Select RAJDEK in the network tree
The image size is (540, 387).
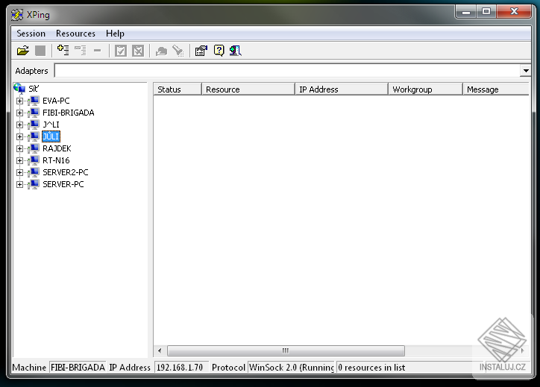pos(57,148)
